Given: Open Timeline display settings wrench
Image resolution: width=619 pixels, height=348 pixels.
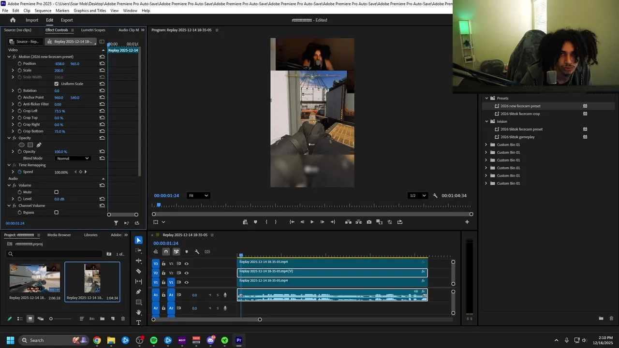Looking at the screenshot, I should click(197, 252).
